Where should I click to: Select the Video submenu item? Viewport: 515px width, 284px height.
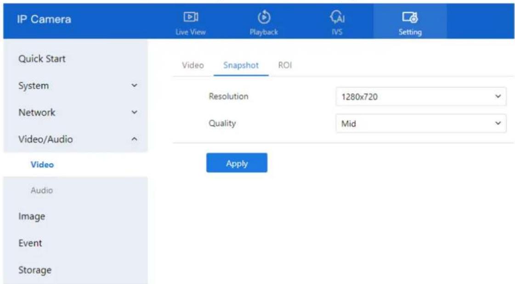point(42,165)
